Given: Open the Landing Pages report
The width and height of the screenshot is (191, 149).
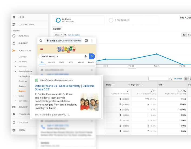Looking at the screenshot, I should pyautogui.click(x=24, y=76).
